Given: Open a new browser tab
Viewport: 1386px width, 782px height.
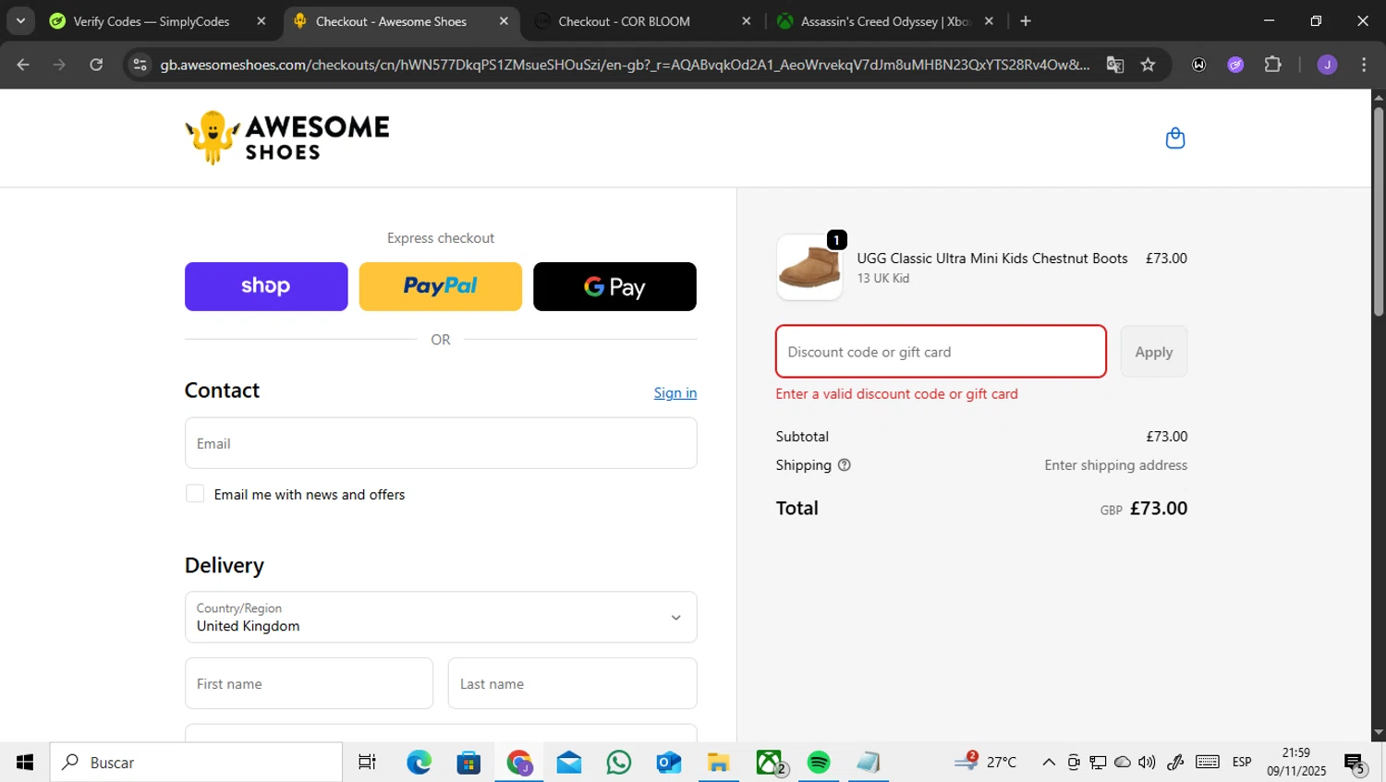Looking at the screenshot, I should pos(1025,21).
